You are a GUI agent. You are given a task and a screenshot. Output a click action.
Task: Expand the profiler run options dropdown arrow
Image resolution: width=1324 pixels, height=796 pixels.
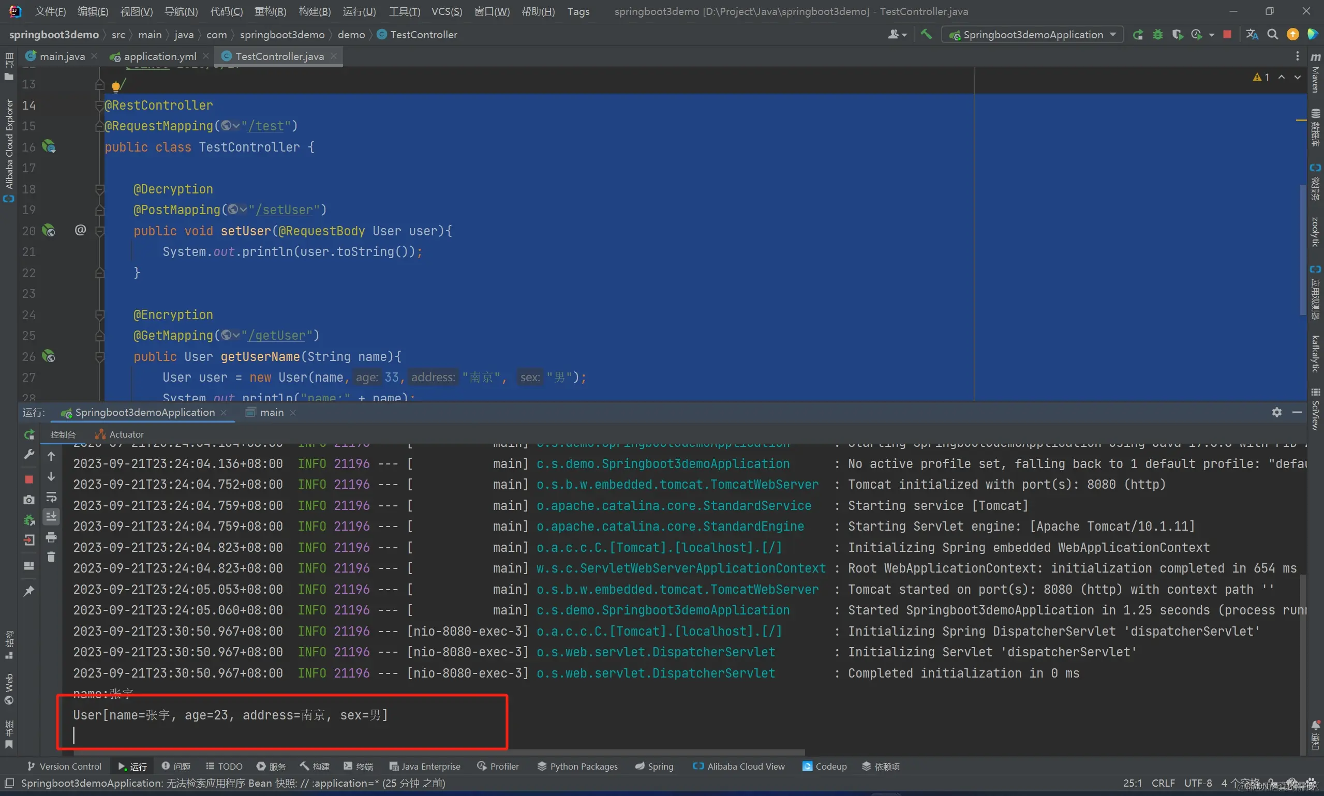pyautogui.click(x=1211, y=35)
